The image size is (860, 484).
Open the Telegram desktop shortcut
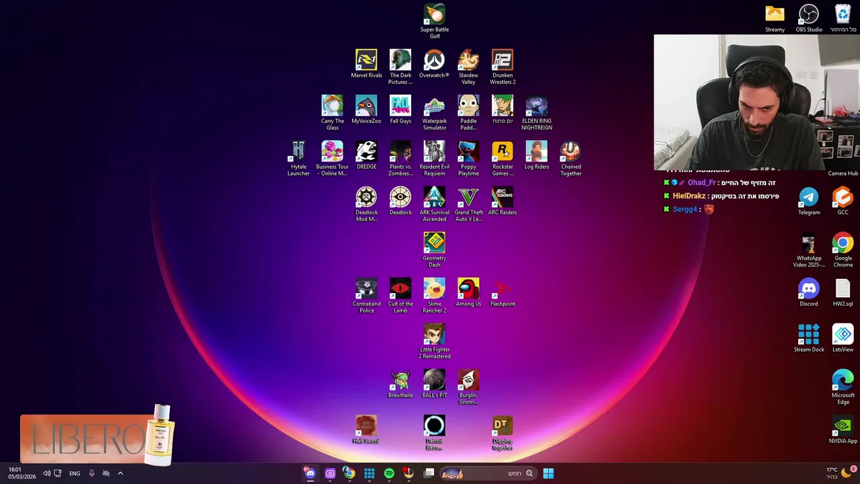(x=809, y=201)
